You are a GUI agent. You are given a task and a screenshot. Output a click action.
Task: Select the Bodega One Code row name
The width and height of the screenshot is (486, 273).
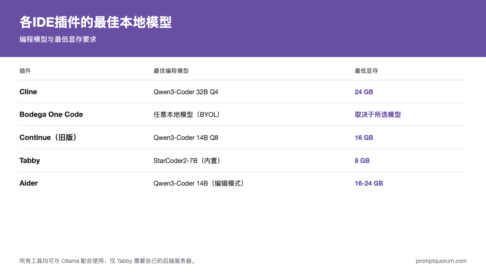pos(51,114)
